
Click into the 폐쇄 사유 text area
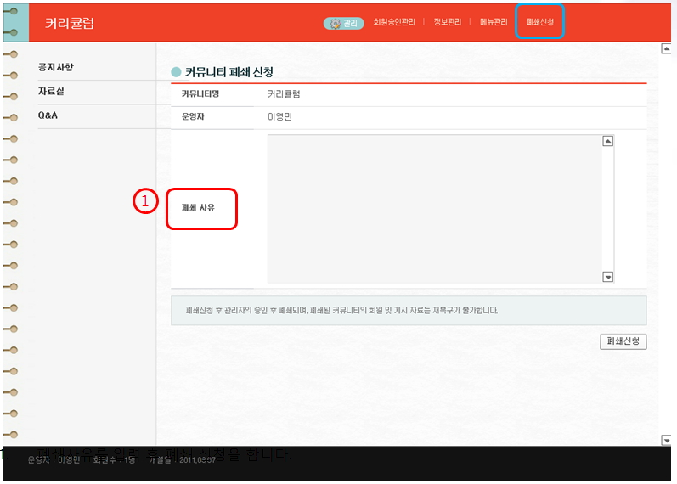(433, 208)
